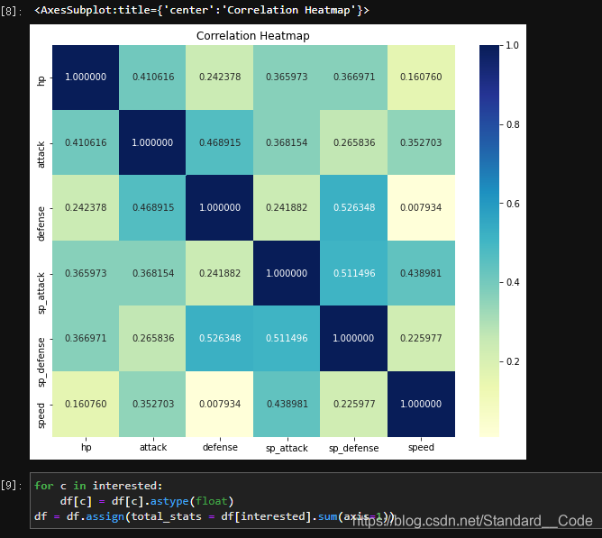
Task: Click the 'defense' label on the horizontal axis
Action: 220,447
